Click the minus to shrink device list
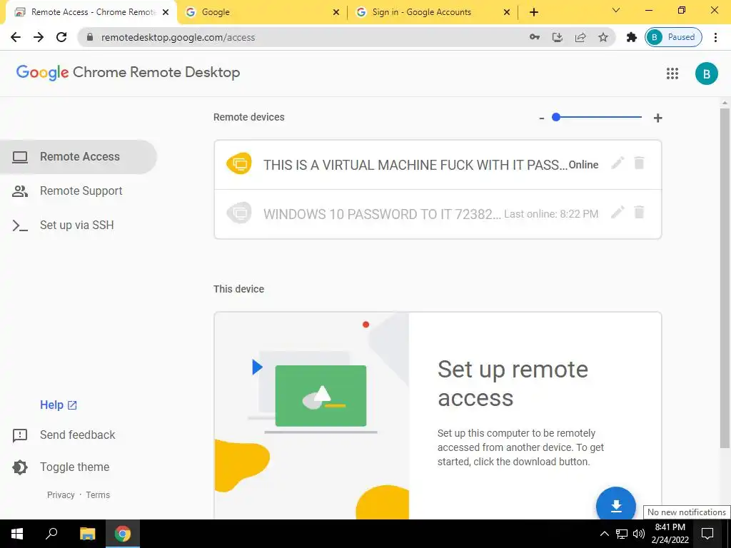This screenshot has width=731, height=548. (x=541, y=118)
